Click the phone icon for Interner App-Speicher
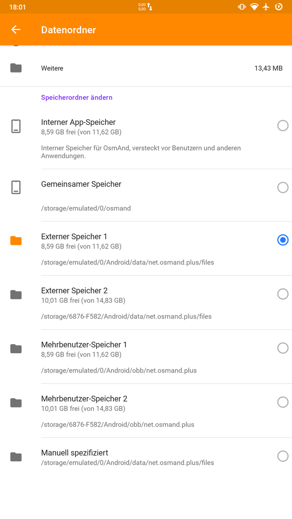Viewport: 292px width, 519px height. (x=16, y=126)
